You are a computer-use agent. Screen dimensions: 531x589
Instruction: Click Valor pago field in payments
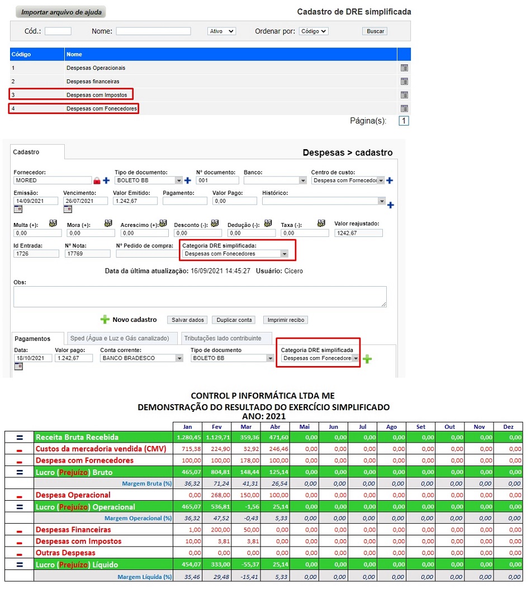tap(74, 358)
